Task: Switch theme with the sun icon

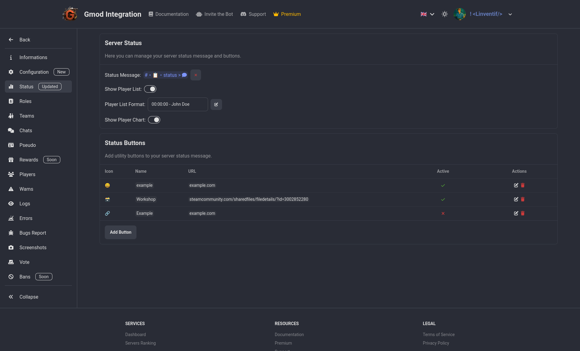Action: coord(445,14)
